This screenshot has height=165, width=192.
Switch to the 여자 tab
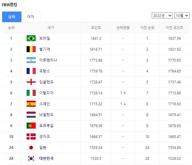31,17
